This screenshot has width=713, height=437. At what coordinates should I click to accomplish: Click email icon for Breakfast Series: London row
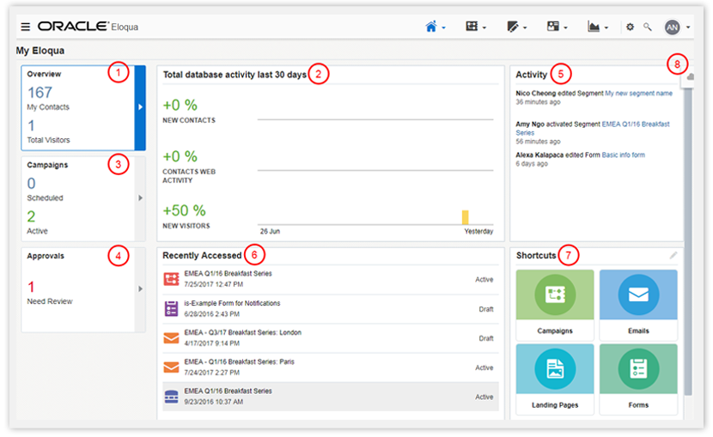click(172, 338)
